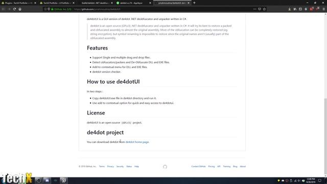Click the green padlock site identity icon
The image size is (327, 184).
(52, 9)
